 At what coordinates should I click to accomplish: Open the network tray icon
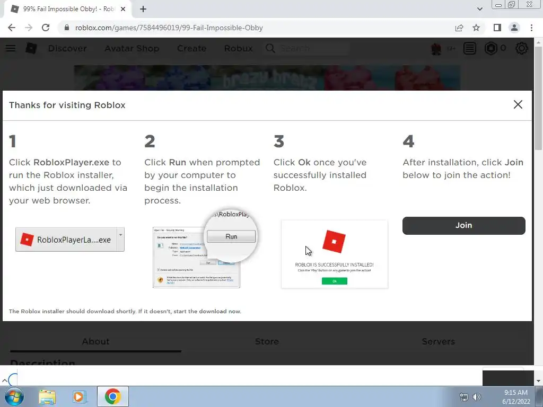463,397
